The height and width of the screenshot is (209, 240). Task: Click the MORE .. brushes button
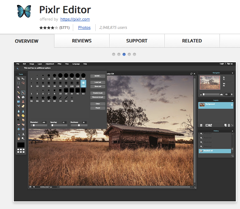click(98, 76)
